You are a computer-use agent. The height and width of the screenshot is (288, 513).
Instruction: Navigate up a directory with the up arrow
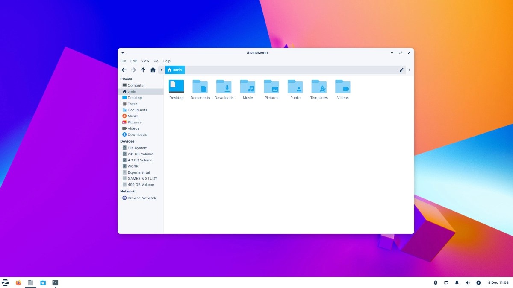pyautogui.click(x=143, y=70)
